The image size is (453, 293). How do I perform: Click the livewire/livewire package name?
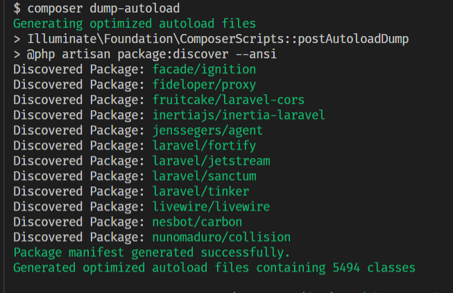pyautogui.click(x=211, y=207)
